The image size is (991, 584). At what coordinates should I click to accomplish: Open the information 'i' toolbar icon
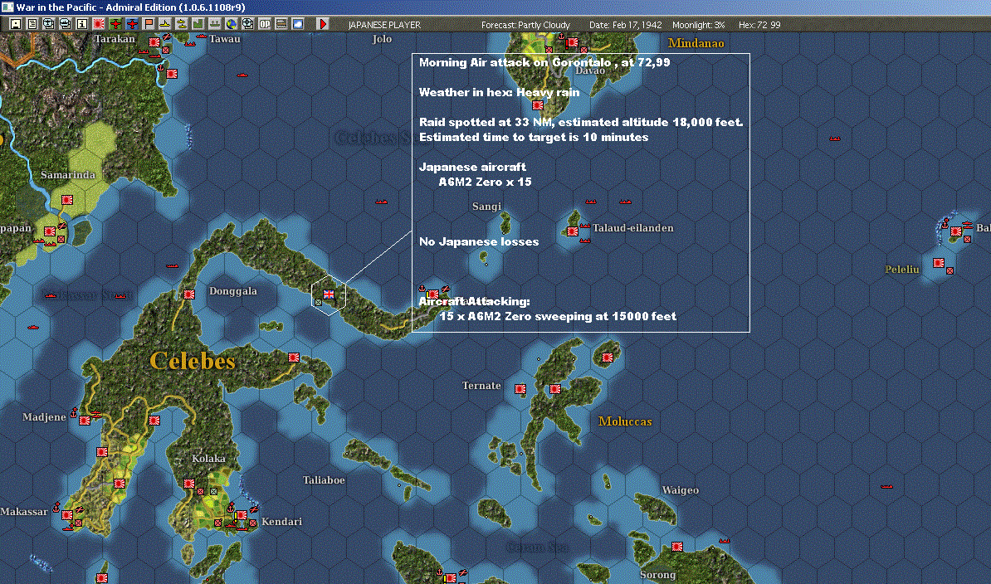coord(82,24)
